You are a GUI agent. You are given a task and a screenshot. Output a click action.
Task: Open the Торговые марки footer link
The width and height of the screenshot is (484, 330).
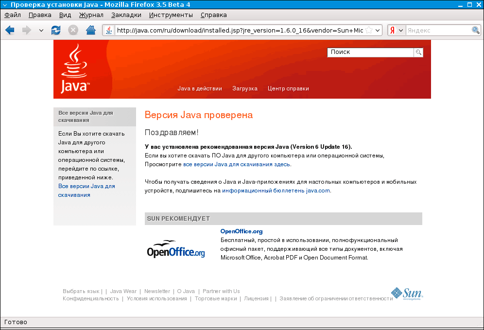coord(216,298)
